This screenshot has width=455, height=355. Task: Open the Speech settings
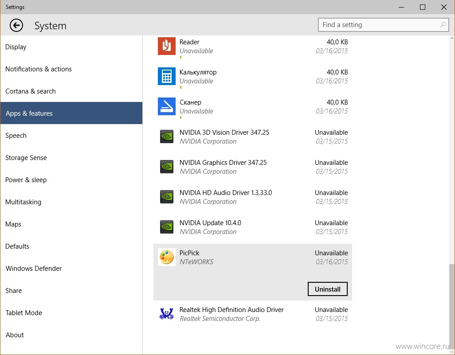[x=71, y=136]
